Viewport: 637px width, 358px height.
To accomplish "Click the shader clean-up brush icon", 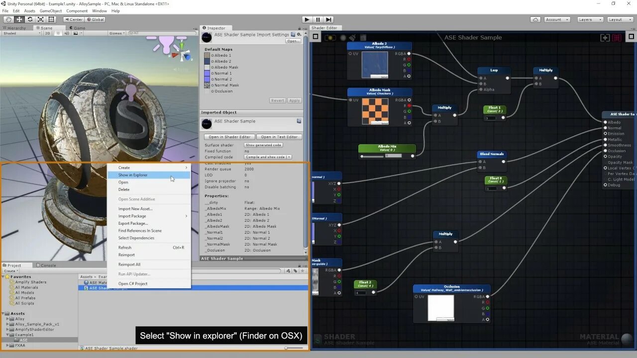I will click(352, 37).
